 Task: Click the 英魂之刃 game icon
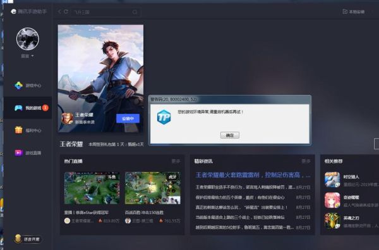click(x=332, y=221)
